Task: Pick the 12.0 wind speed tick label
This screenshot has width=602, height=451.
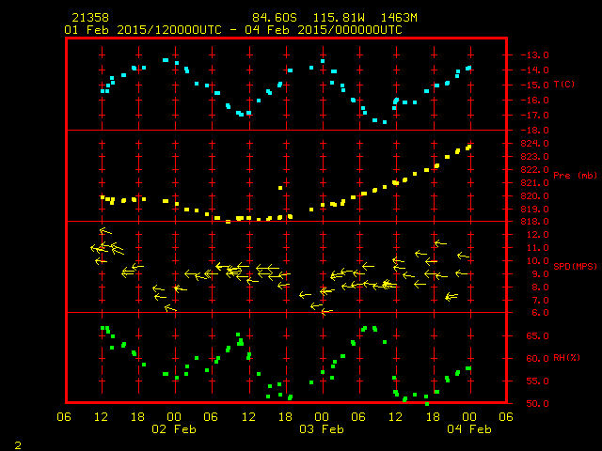Action: coord(537,235)
